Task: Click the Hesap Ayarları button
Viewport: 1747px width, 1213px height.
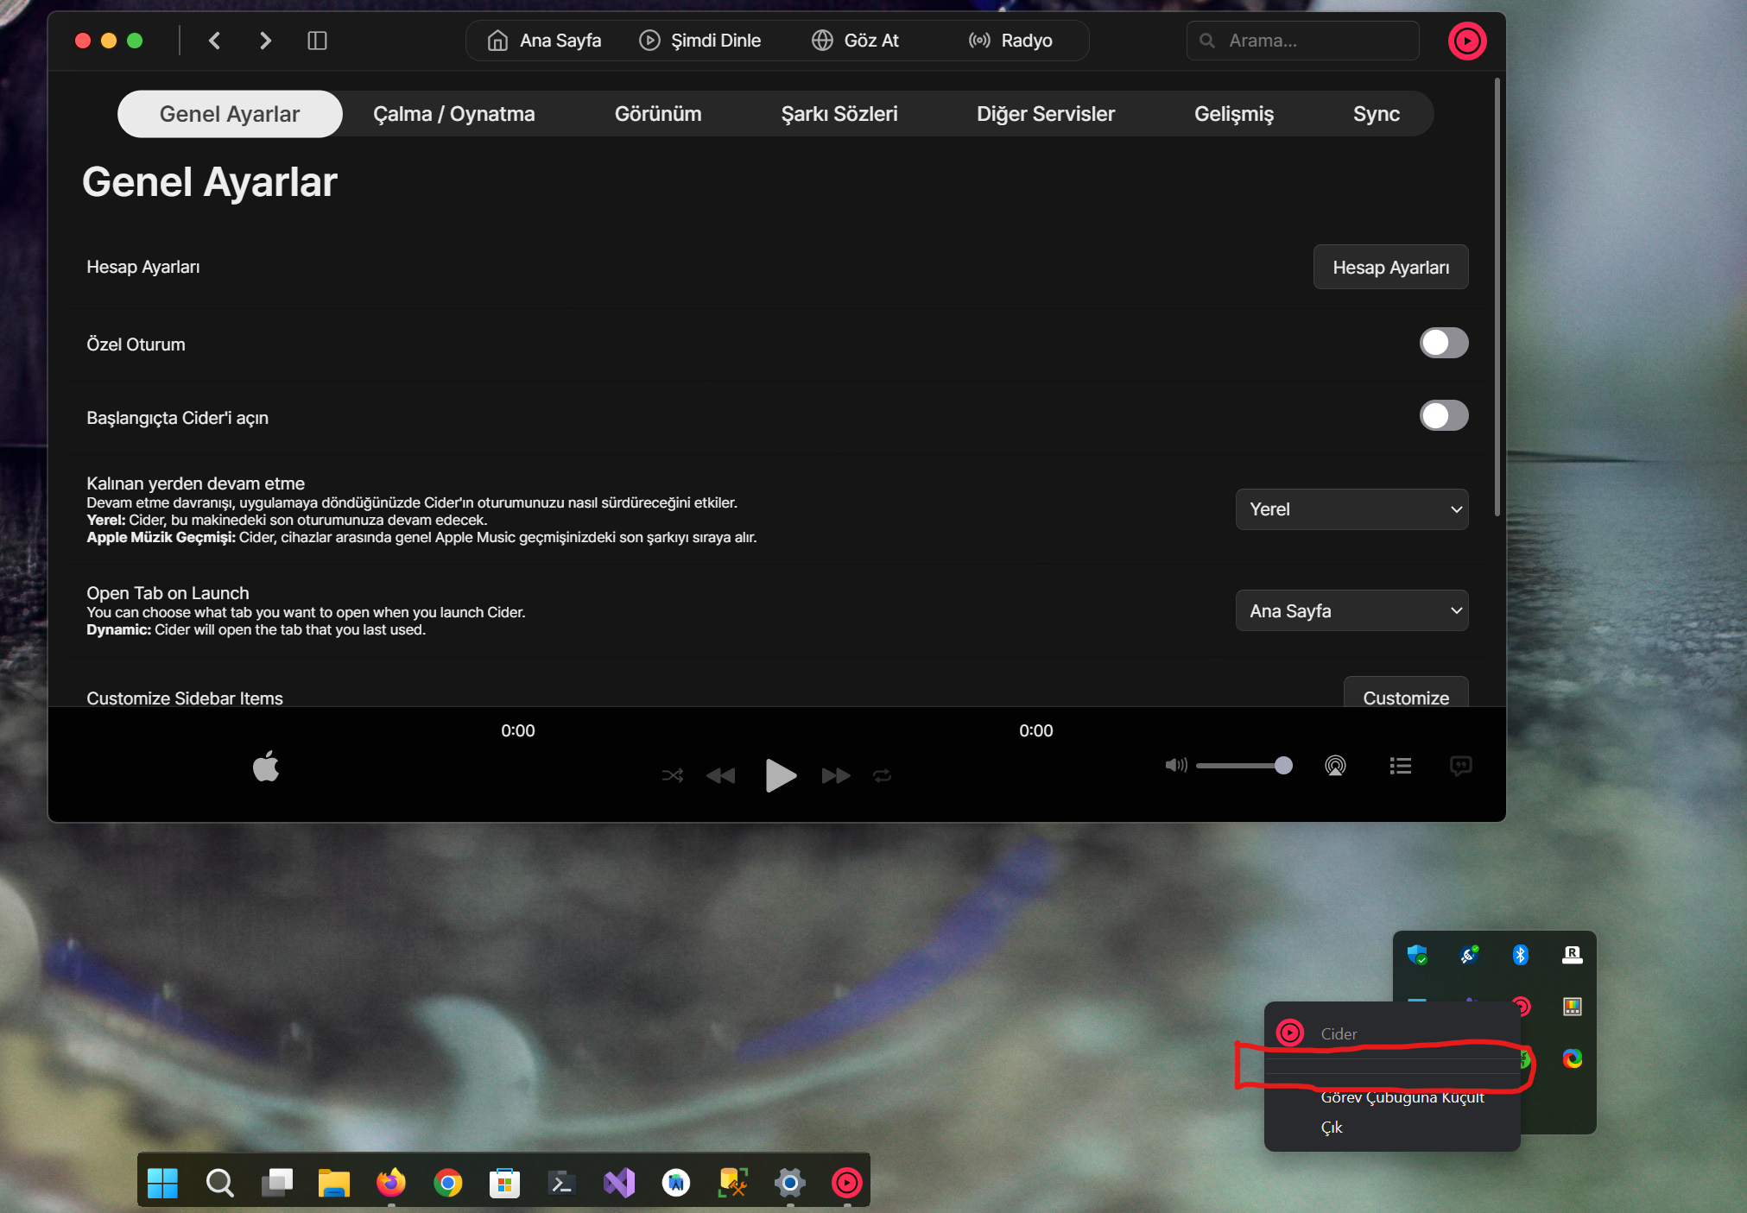Action: [1390, 268]
